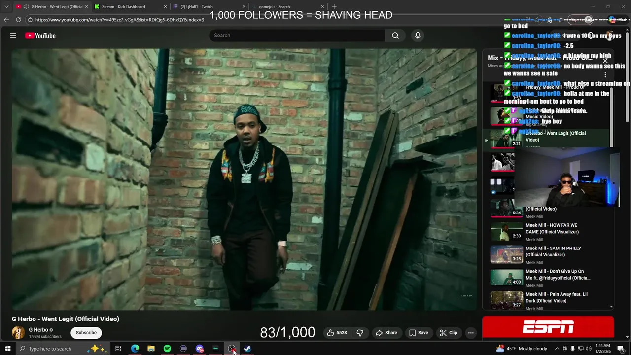Image resolution: width=631 pixels, height=355 pixels.
Task: Select the current G Herbo playlist entry
Action: point(547,139)
